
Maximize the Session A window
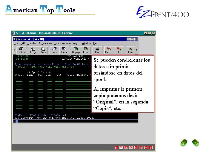point(132,39)
